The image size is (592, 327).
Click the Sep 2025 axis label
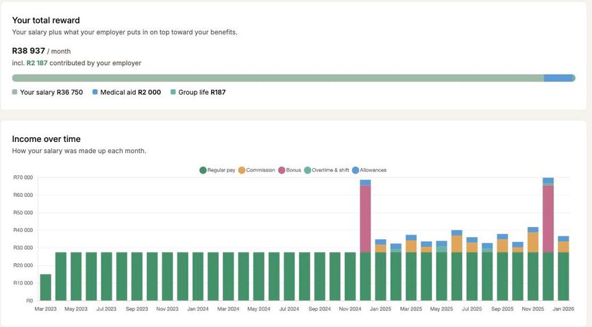[x=502, y=309]
